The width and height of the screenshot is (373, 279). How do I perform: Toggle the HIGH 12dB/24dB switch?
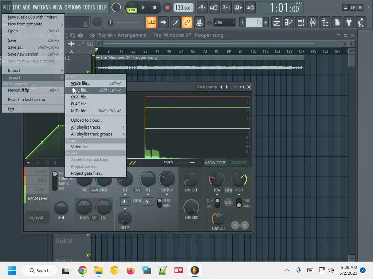[239, 203]
